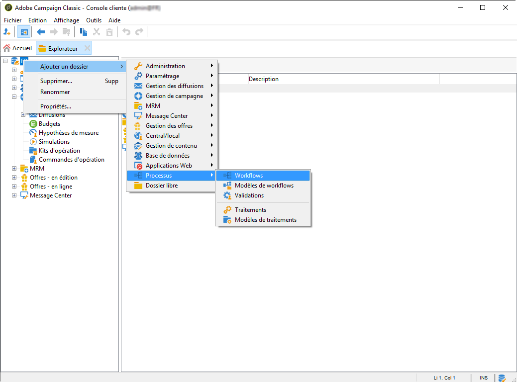Screen dimensions: 517x382
Task: Click the cut scissors icon in toolbar
Action: (x=96, y=32)
